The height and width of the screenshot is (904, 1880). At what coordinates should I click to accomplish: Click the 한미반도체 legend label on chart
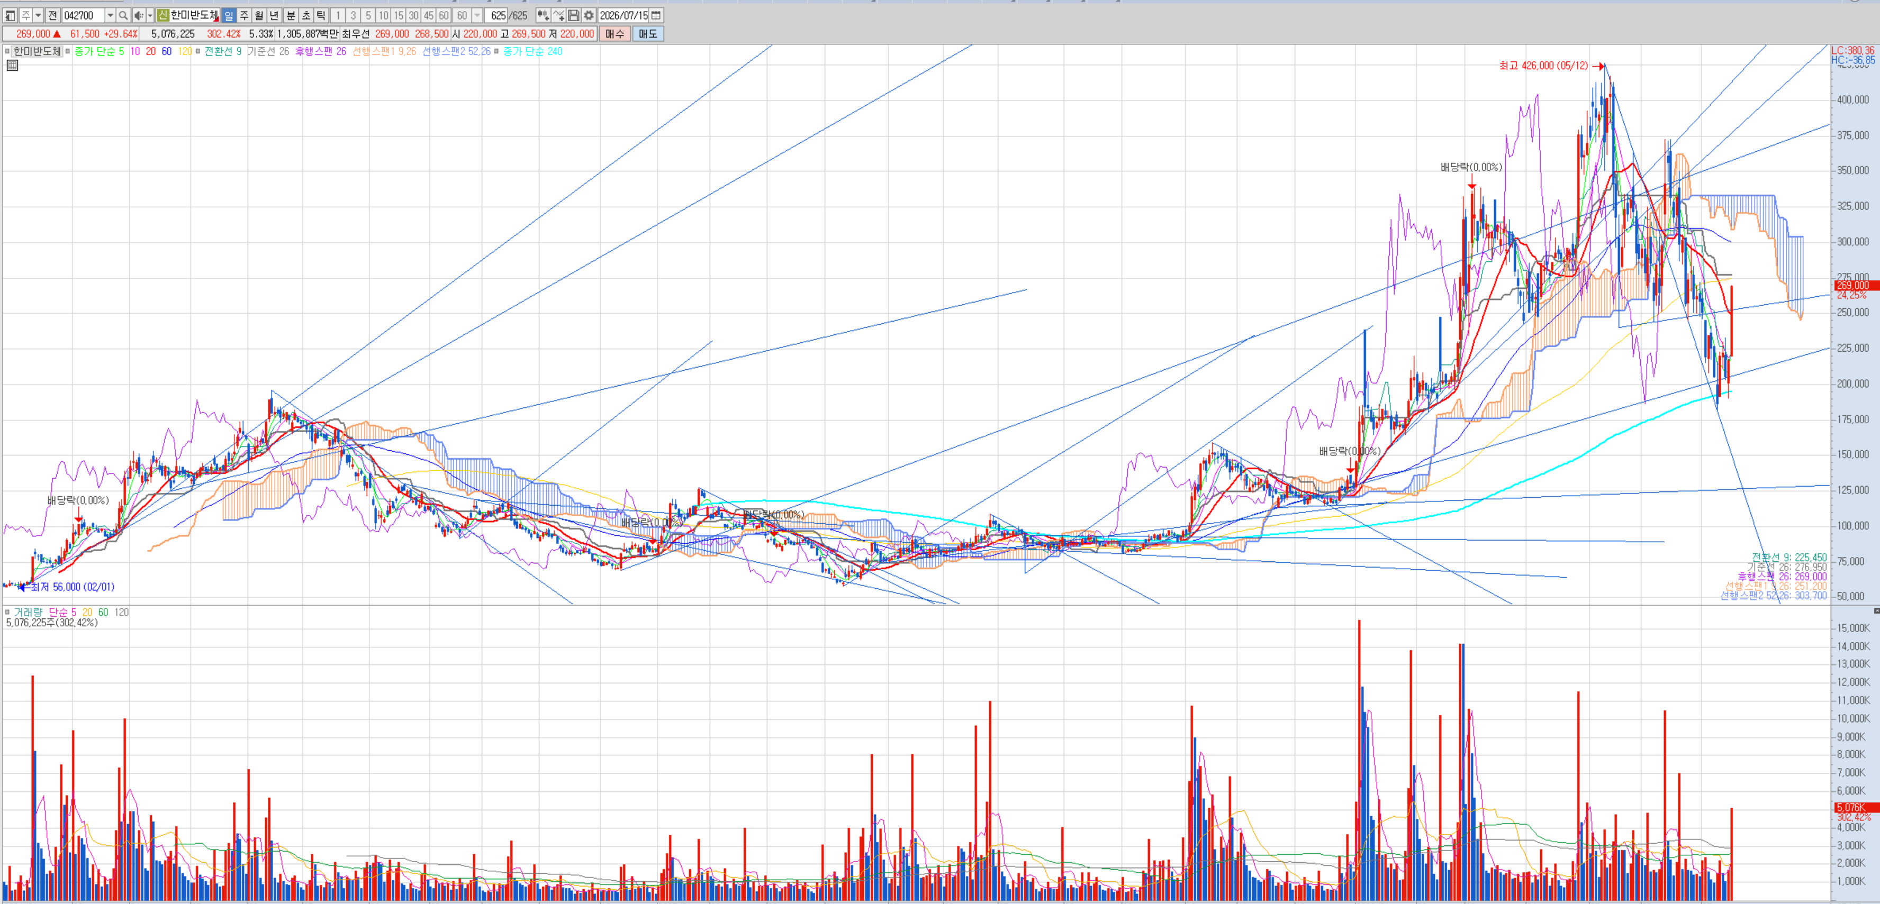pyautogui.click(x=37, y=51)
